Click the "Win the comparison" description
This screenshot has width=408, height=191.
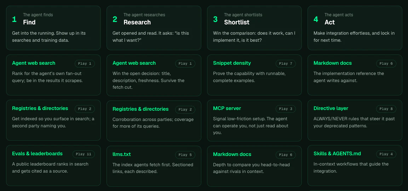tap(254, 37)
